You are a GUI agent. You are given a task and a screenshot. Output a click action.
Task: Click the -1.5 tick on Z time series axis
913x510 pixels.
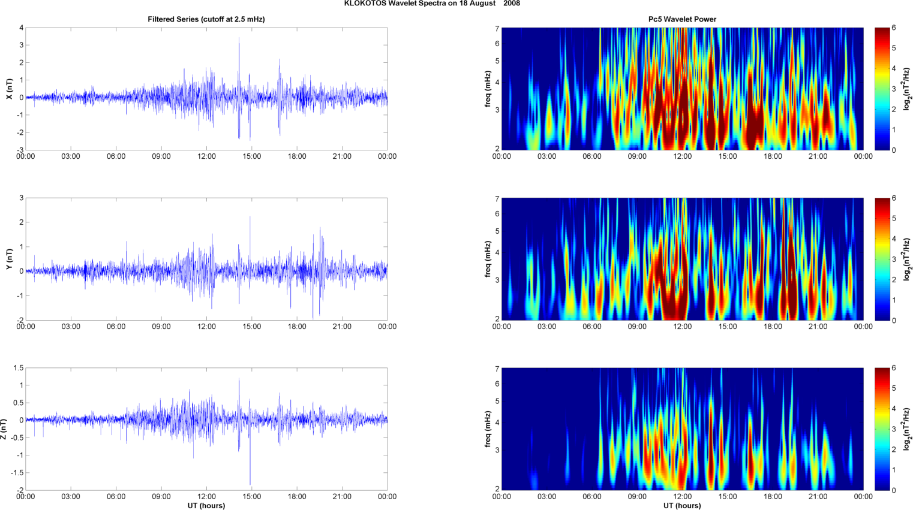pyautogui.click(x=17, y=473)
